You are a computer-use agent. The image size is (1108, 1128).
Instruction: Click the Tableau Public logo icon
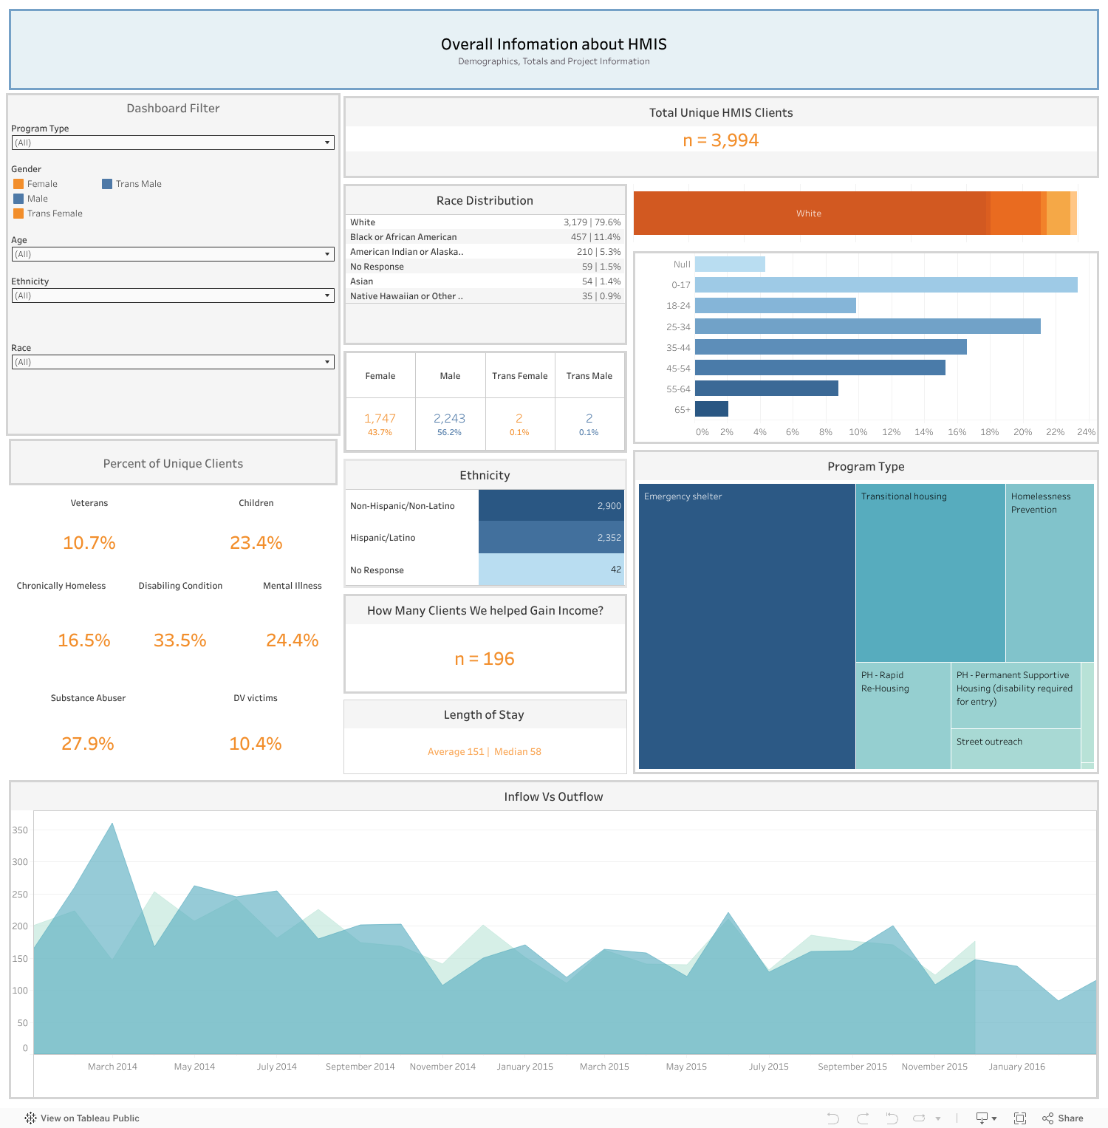[30, 1118]
